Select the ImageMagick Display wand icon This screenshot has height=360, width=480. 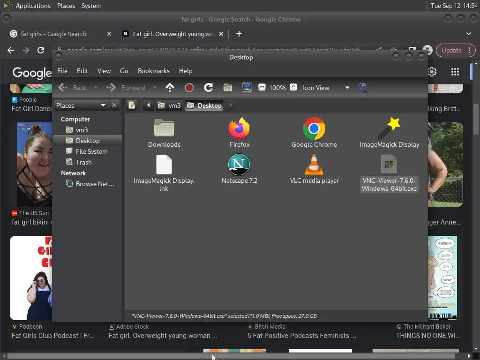(x=389, y=128)
